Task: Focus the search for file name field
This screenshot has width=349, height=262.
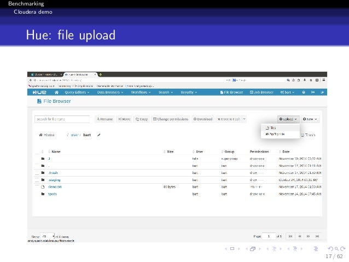Action: [62, 119]
